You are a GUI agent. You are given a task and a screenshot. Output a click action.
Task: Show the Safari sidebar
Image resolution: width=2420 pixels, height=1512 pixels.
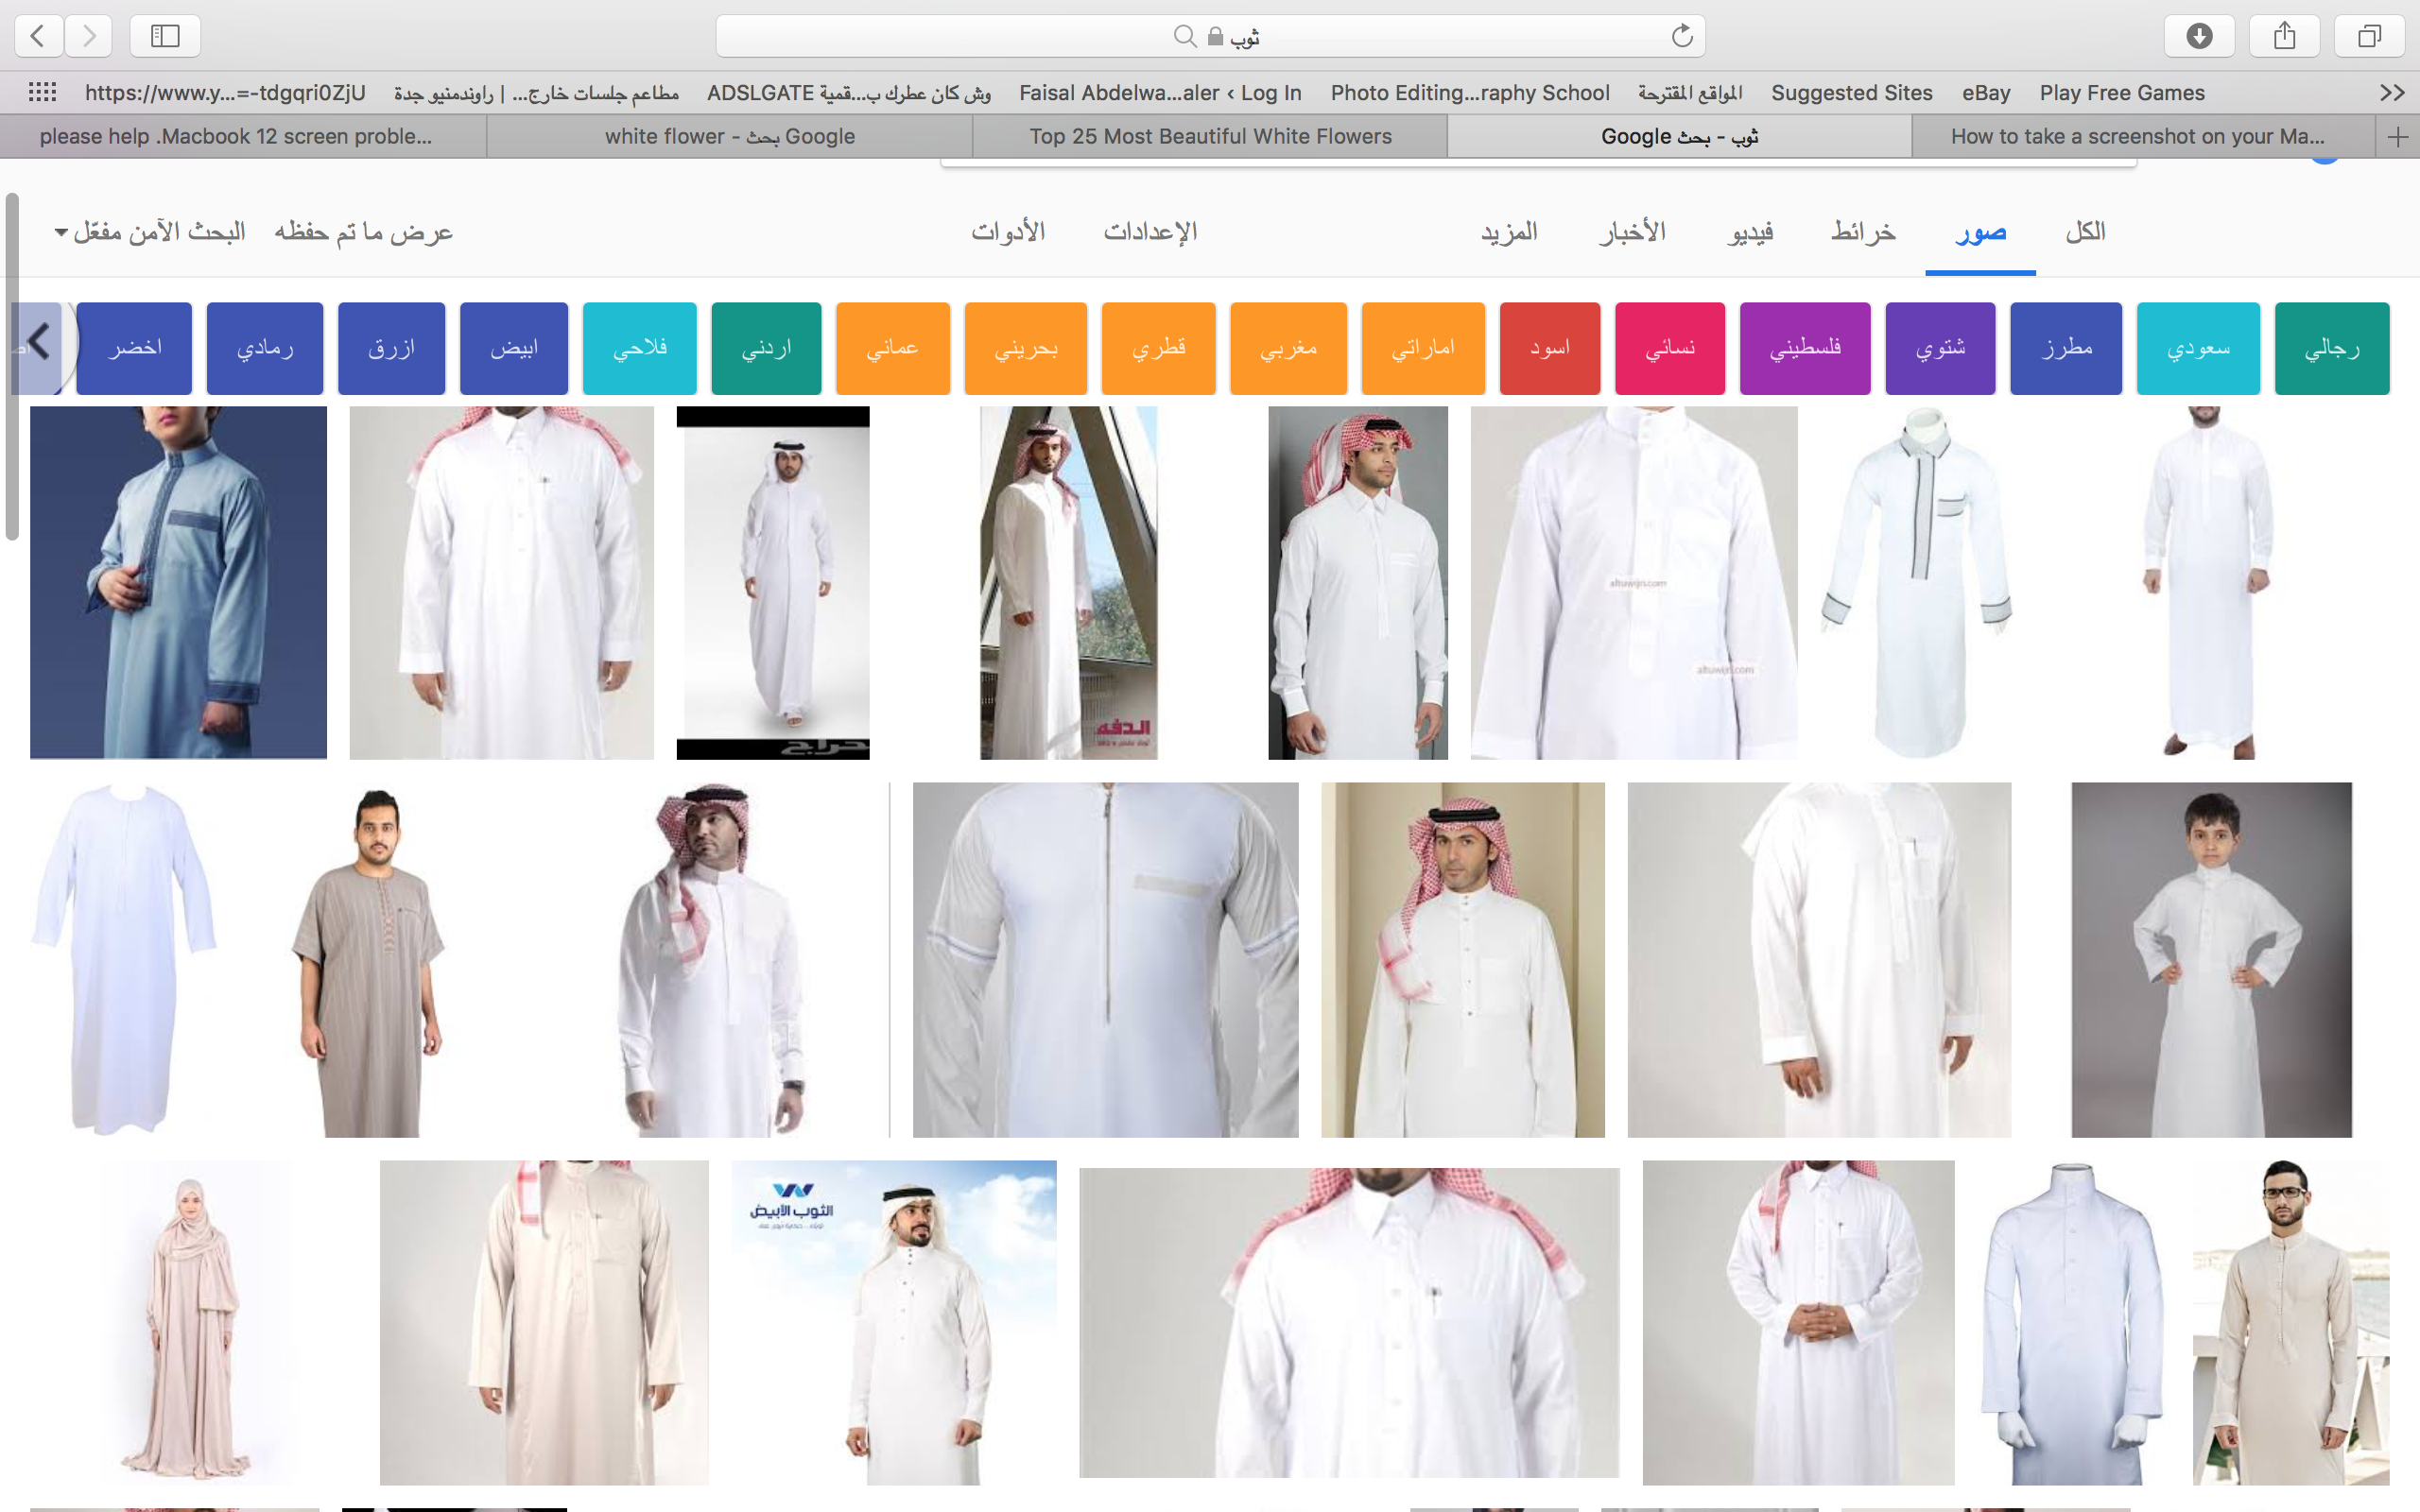(165, 36)
